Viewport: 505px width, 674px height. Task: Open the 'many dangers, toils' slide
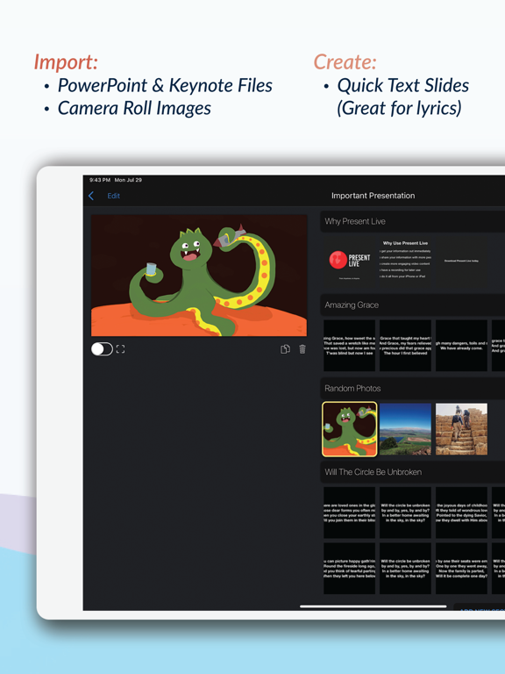[x=462, y=345]
